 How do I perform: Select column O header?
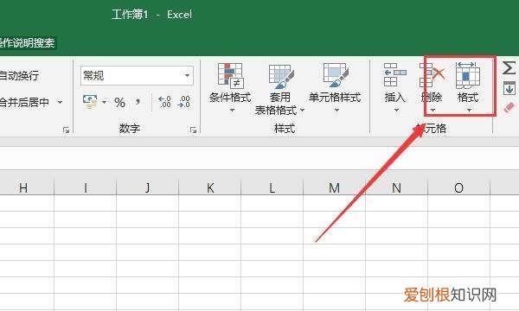click(458, 187)
